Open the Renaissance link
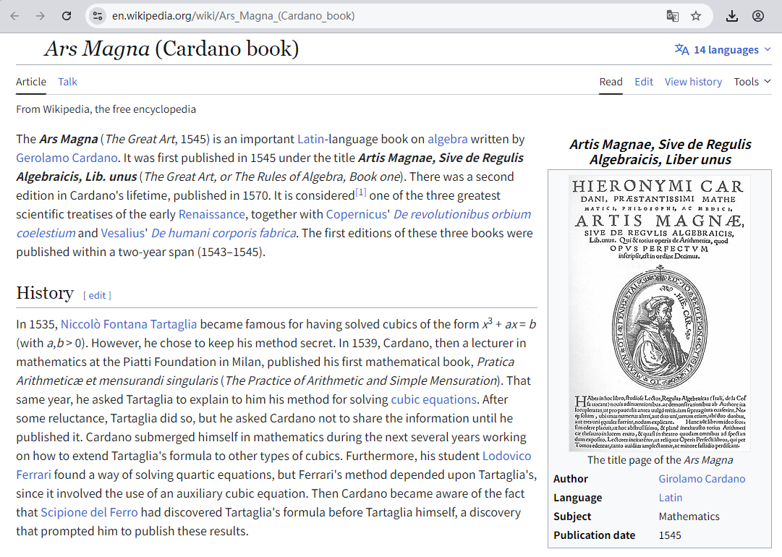The height and width of the screenshot is (557, 782). [x=212, y=214]
